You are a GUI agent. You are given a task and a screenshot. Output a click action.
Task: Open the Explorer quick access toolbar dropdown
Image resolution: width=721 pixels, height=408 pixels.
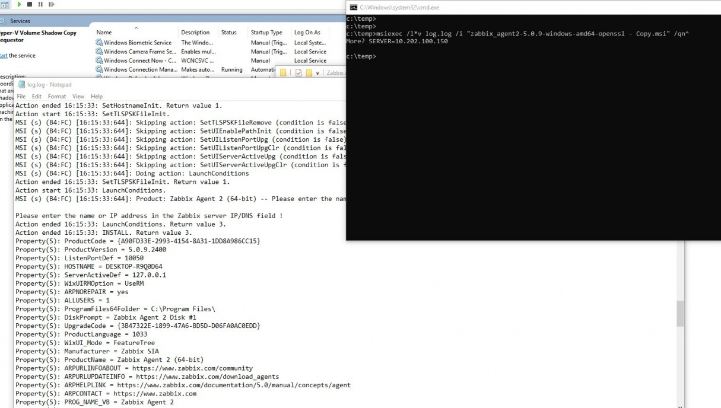[x=318, y=73]
